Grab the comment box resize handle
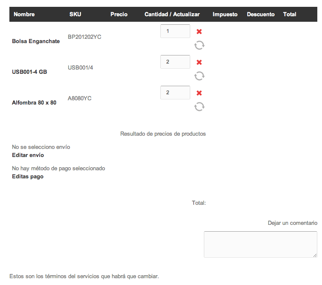322x285 pixels. coord(315,256)
